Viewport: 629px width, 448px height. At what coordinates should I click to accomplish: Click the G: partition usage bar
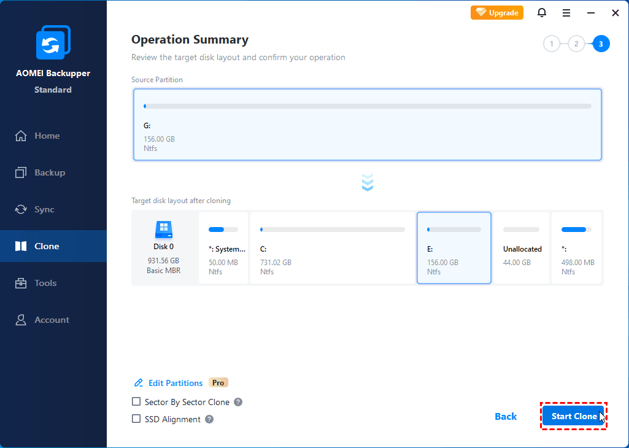coord(368,106)
